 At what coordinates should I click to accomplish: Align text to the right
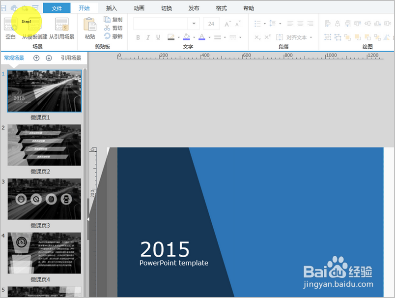(310, 24)
